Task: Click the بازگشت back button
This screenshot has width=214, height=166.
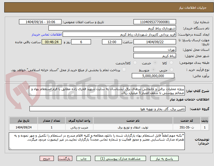Action: point(65,159)
